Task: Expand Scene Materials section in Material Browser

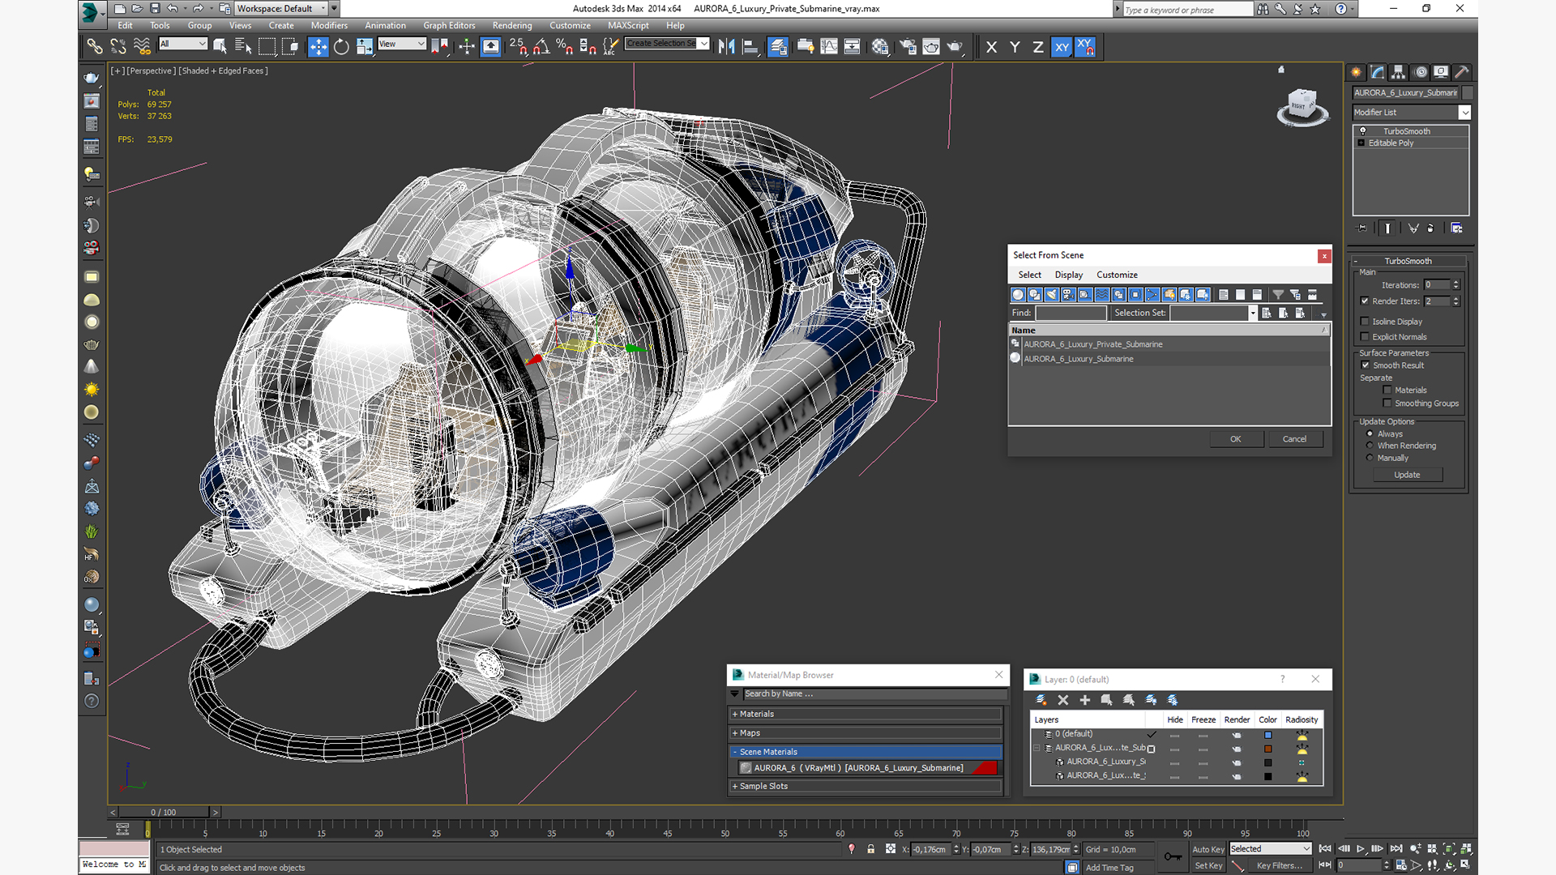Action: tap(735, 750)
